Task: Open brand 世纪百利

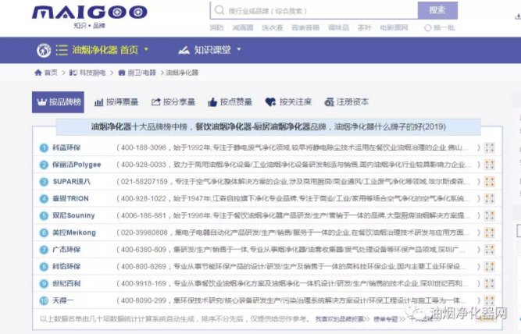Action: click(x=66, y=283)
